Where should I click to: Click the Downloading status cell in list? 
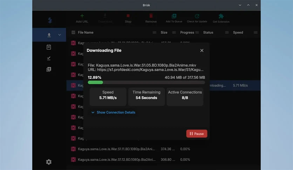pos(218,85)
